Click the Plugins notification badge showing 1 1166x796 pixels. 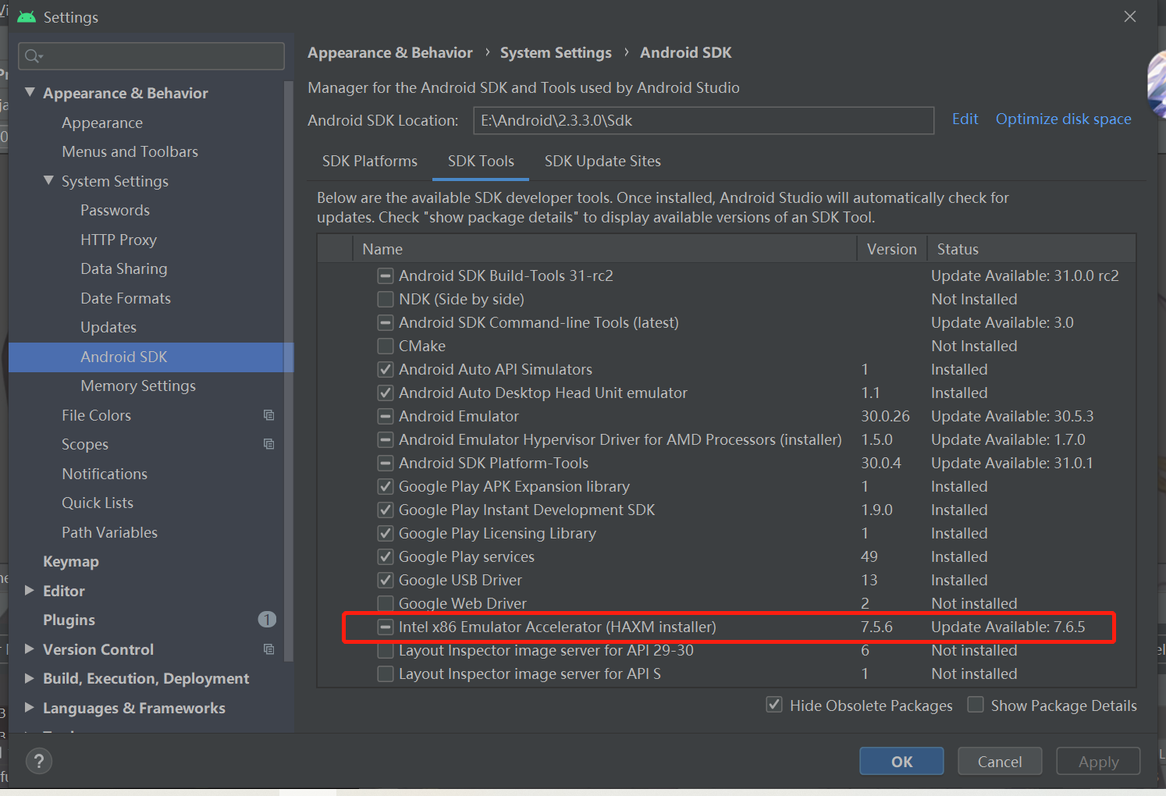[x=267, y=619]
